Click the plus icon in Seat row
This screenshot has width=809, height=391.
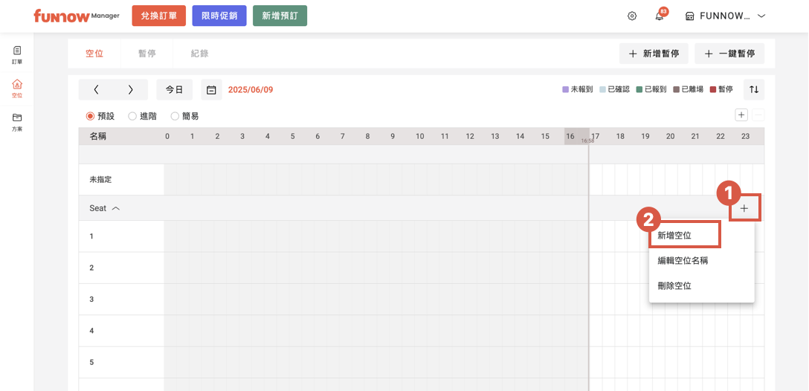coord(744,209)
